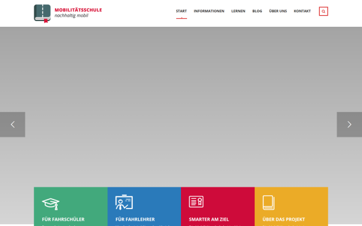Open the INFORMATIONEN menu
The height and width of the screenshot is (226, 362).
209,11
